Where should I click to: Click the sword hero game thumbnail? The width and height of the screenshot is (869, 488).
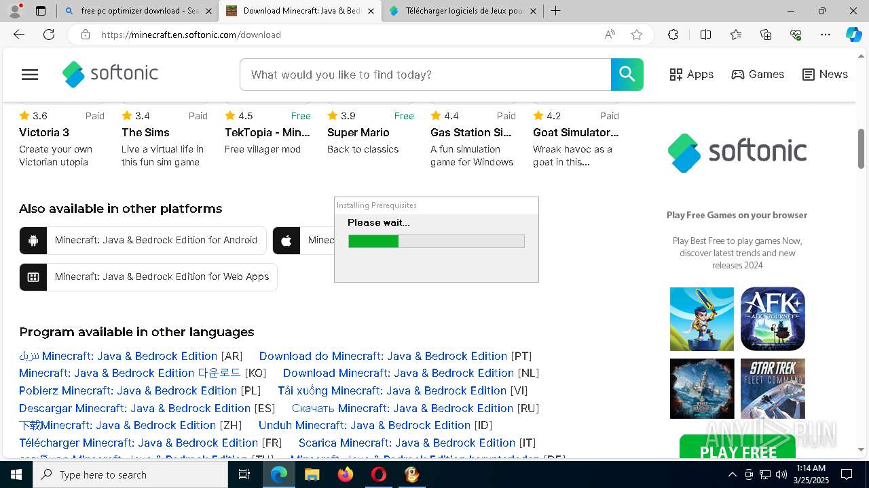pos(702,319)
